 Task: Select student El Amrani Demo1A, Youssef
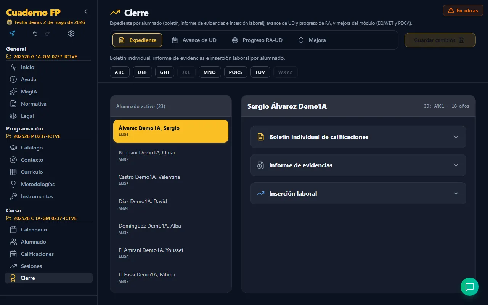171,253
